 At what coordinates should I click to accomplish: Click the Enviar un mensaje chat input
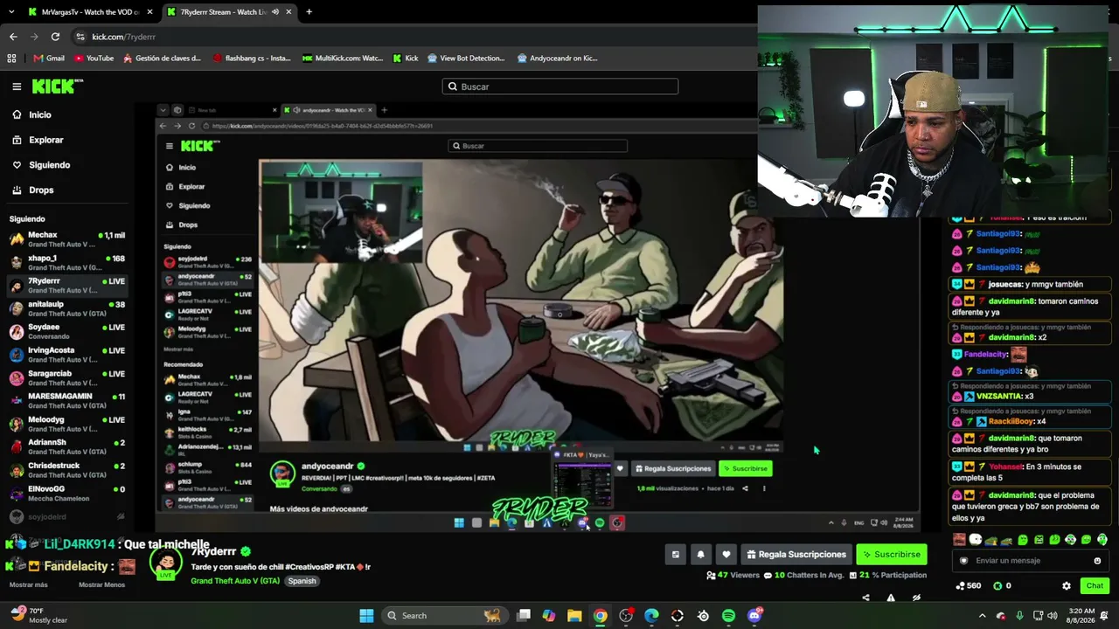click(x=1031, y=561)
